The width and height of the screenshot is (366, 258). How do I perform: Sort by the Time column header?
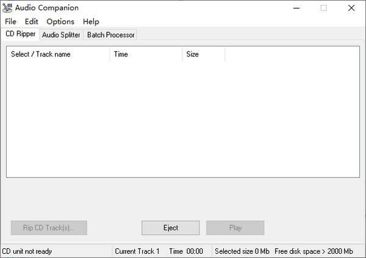146,54
